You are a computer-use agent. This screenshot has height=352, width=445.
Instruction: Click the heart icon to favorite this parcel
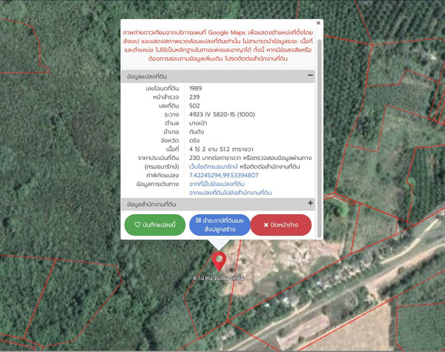click(137, 225)
